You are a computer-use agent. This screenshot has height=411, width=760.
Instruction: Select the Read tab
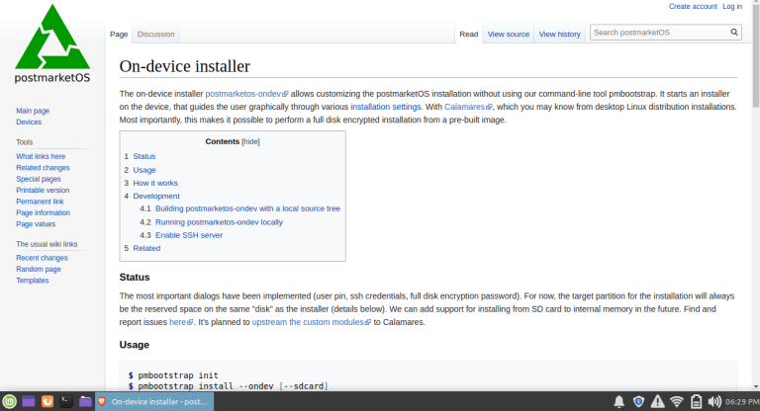coord(469,34)
